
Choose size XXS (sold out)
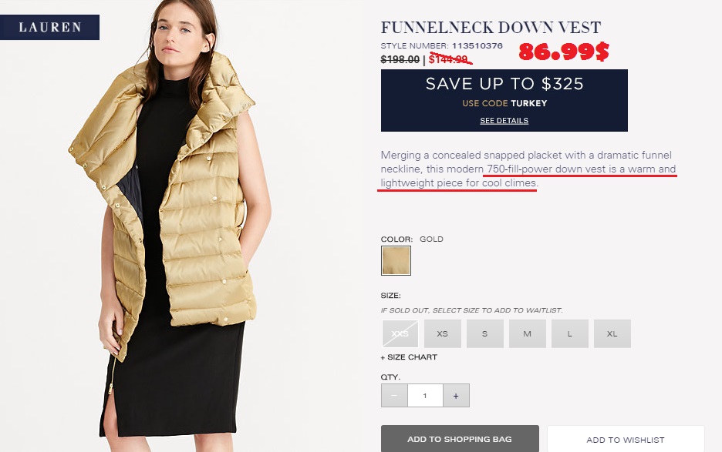pyautogui.click(x=400, y=334)
